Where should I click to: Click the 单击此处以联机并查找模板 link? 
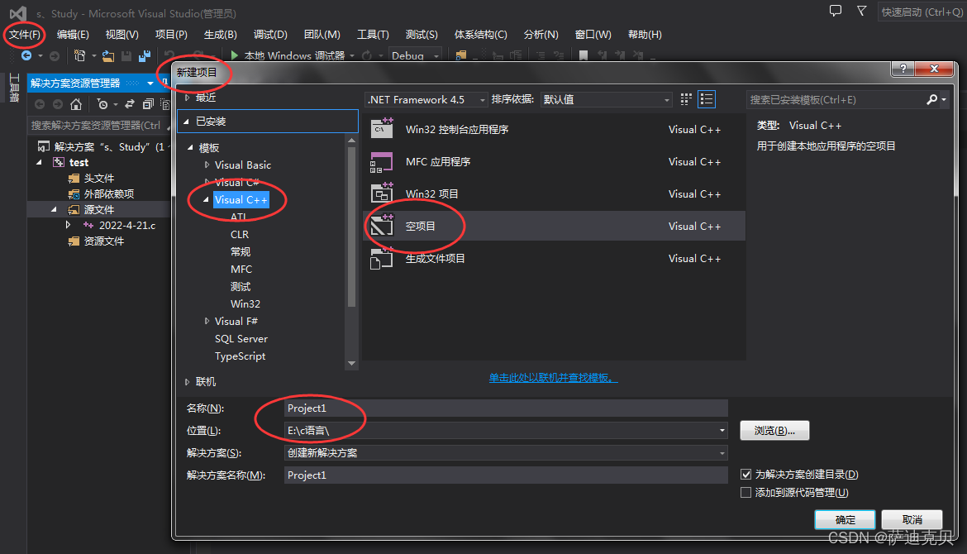(x=553, y=378)
